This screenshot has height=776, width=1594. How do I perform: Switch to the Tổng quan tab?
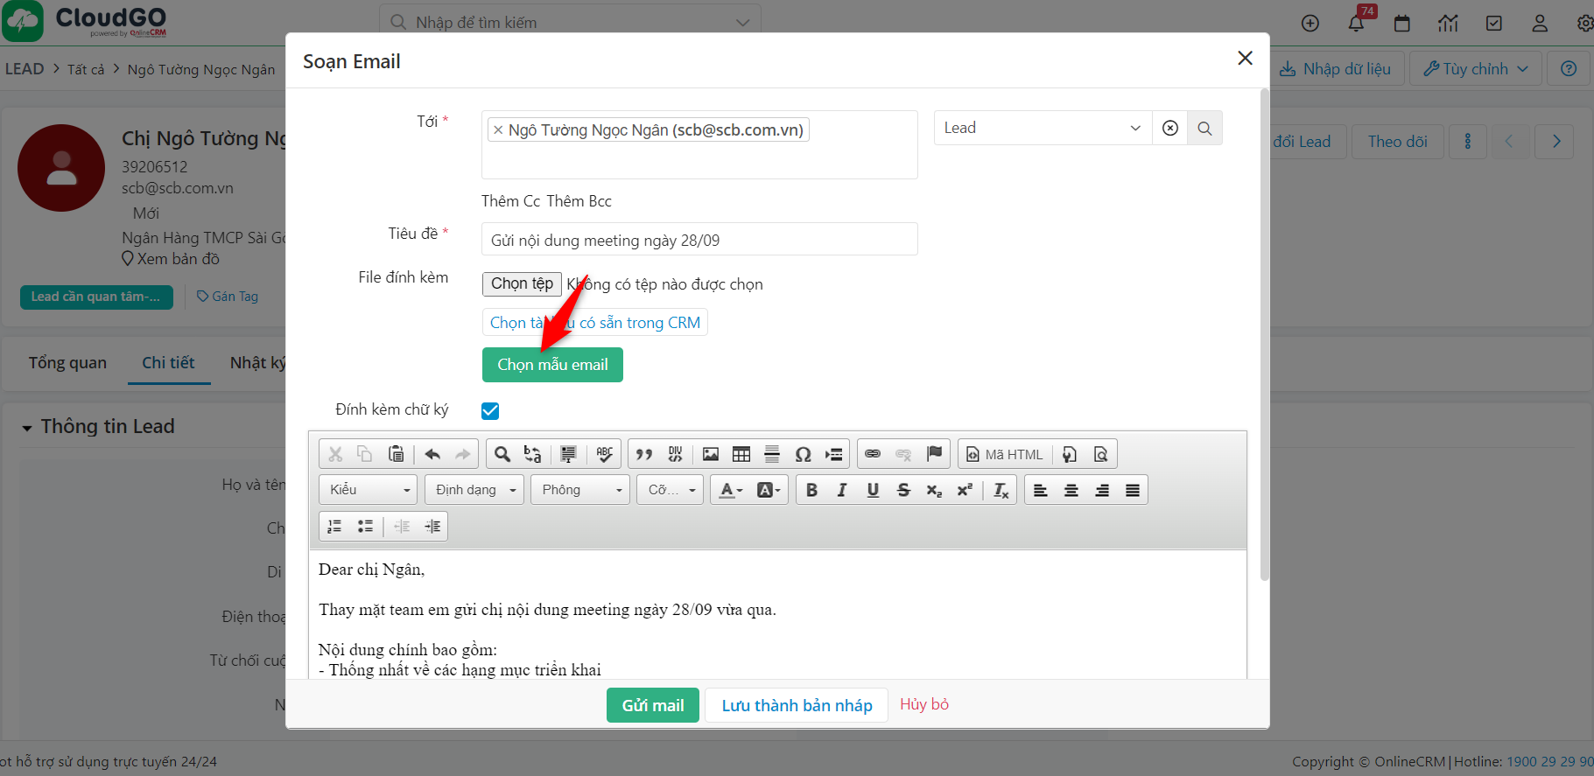pos(67,362)
